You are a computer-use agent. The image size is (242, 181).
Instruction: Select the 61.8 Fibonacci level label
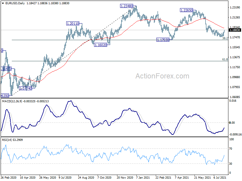point(225,59)
